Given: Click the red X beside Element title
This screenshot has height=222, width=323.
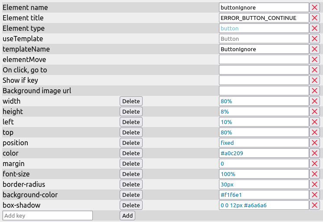Looking at the screenshot, I should [x=315, y=18].
